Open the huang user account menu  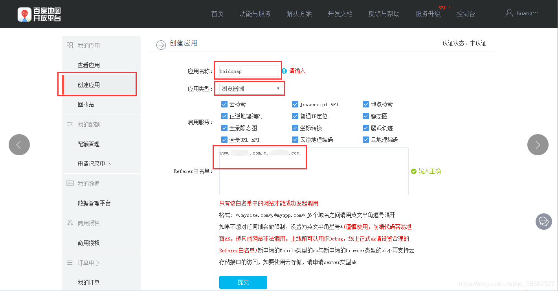[x=527, y=13]
